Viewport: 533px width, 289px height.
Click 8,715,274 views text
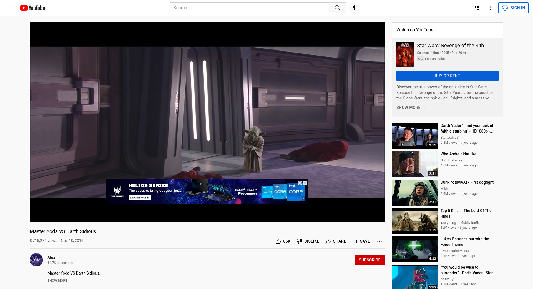(x=43, y=241)
